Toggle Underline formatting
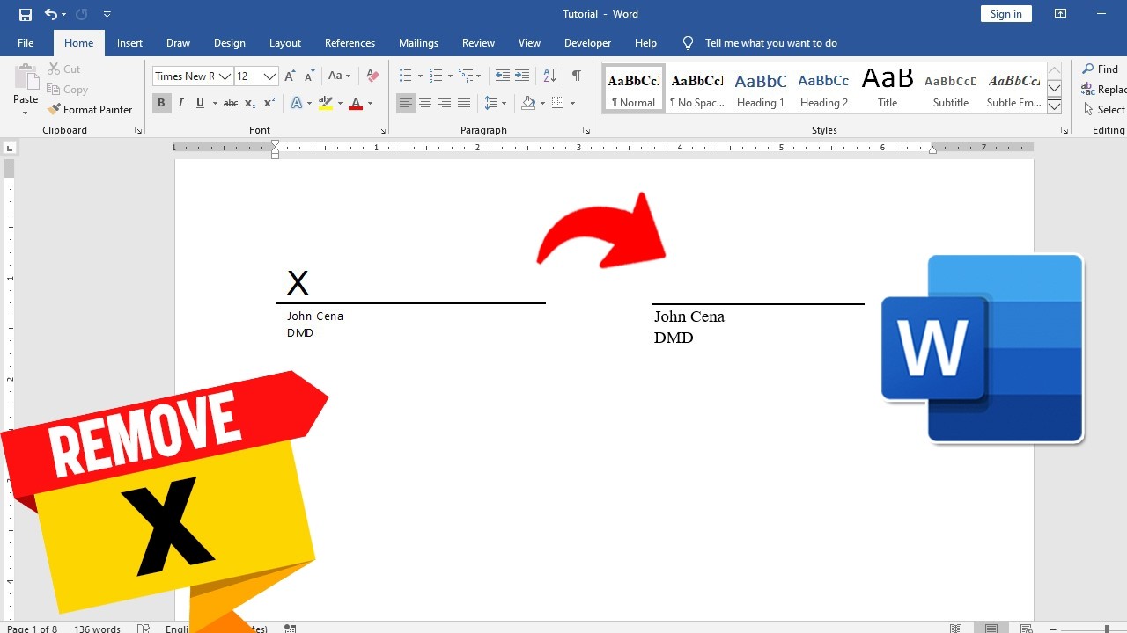 pos(200,103)
